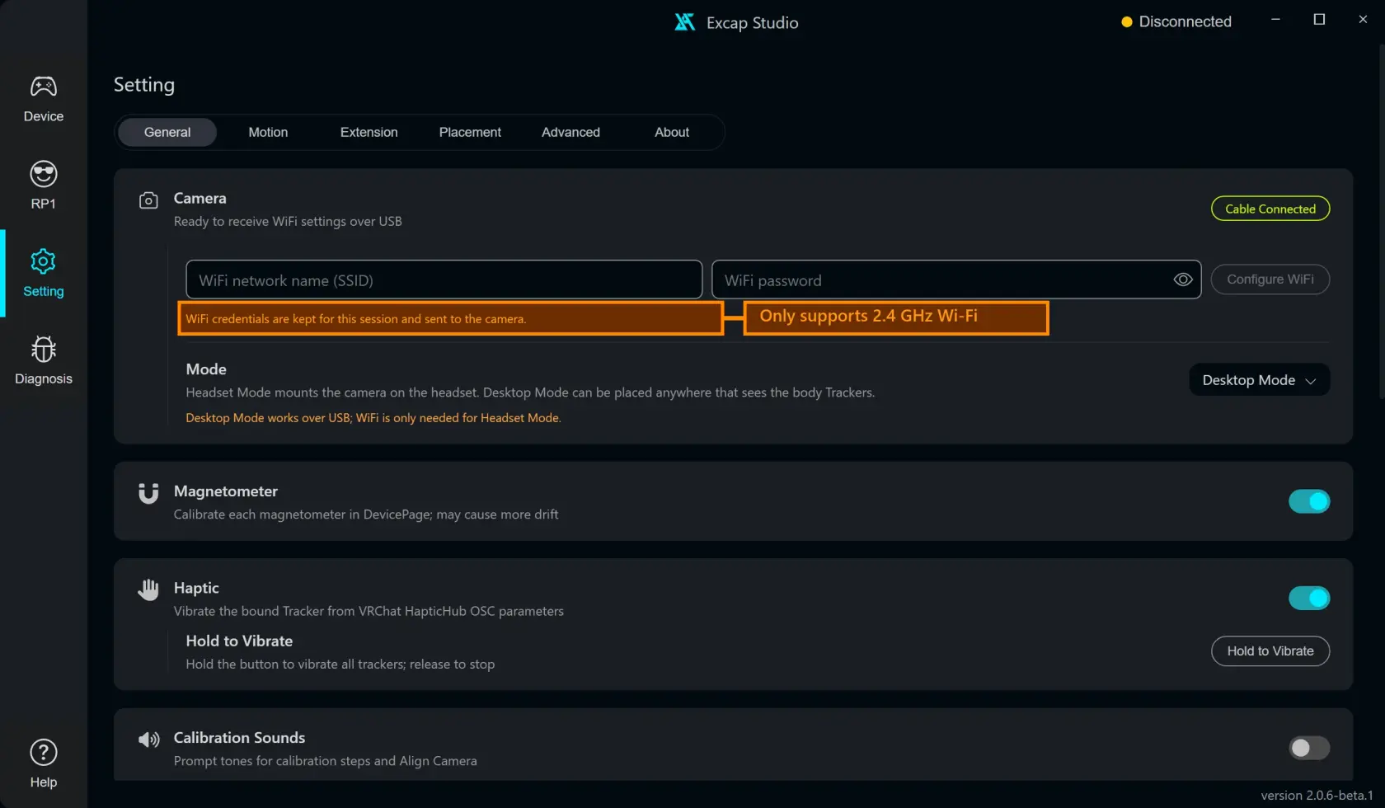Open the About tab

[x=672, y=132]
